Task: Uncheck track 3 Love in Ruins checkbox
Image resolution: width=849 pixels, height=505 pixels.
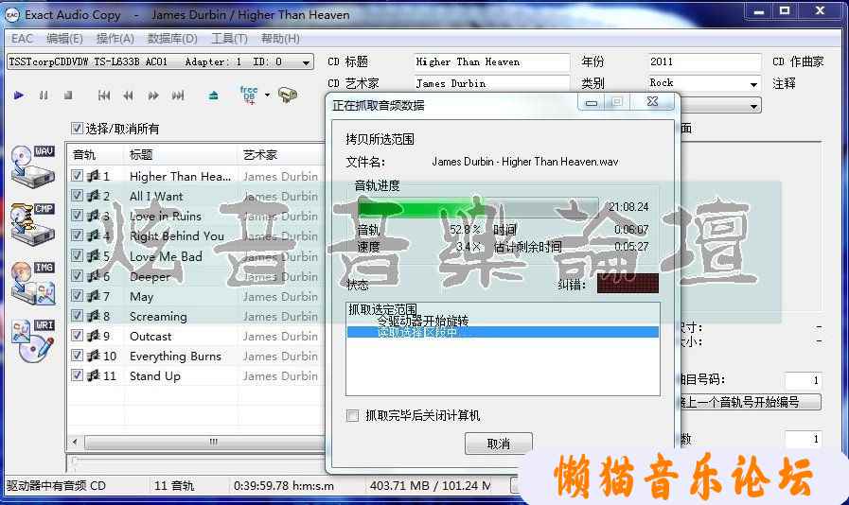Action: point(77,216)
